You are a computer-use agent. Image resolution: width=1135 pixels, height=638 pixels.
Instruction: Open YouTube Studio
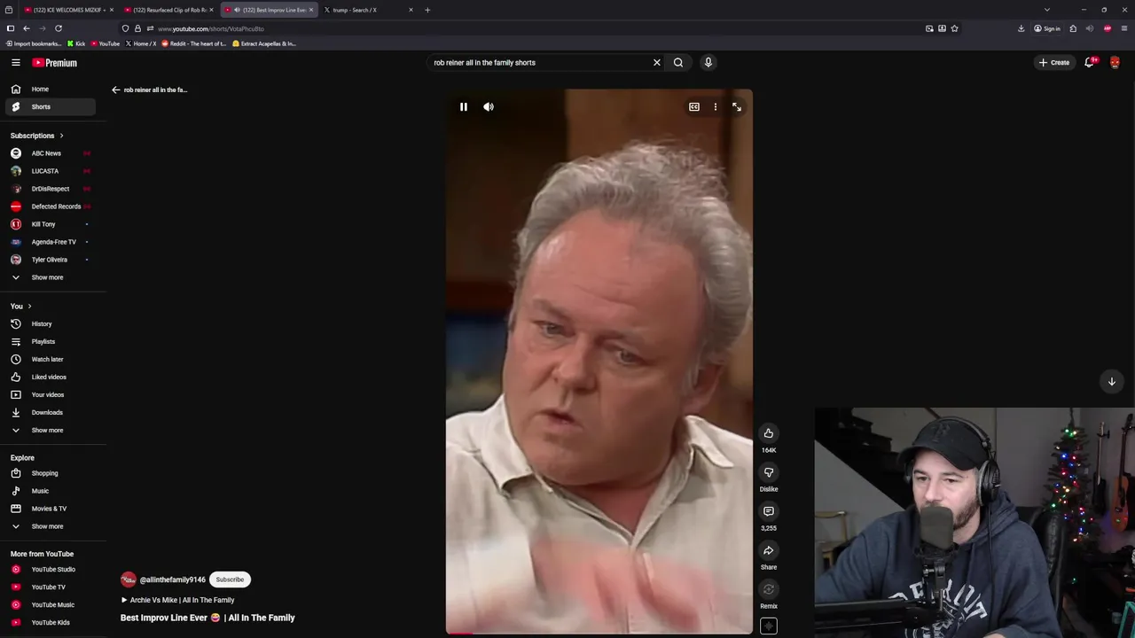(50, 569)
